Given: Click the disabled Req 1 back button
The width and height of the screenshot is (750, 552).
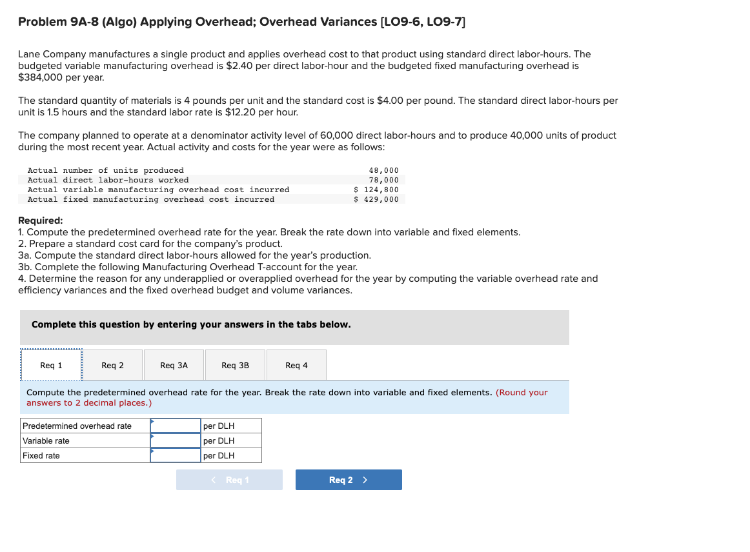Looking at the screenshot, I should (x=229, y=479).
